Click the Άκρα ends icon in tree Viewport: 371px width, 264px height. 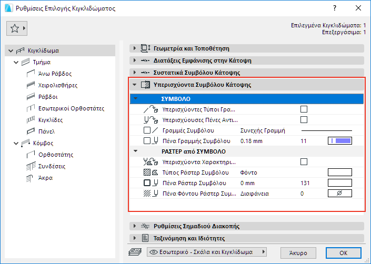tap(30, 178)
